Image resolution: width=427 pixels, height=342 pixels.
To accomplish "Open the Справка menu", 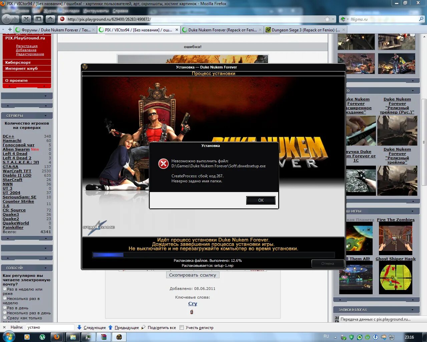I will [x=120, y=11].
